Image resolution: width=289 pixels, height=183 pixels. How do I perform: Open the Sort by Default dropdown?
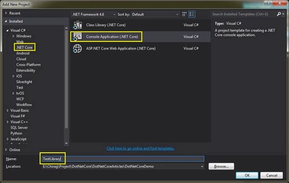pyautogui.click(x=155, y=14)
